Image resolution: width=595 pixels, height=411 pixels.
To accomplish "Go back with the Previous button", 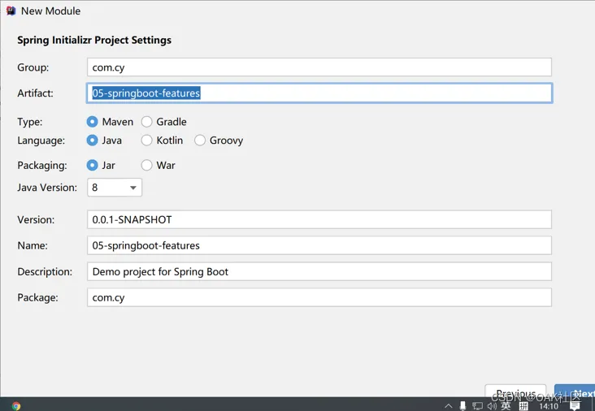I will coord(515,393).
